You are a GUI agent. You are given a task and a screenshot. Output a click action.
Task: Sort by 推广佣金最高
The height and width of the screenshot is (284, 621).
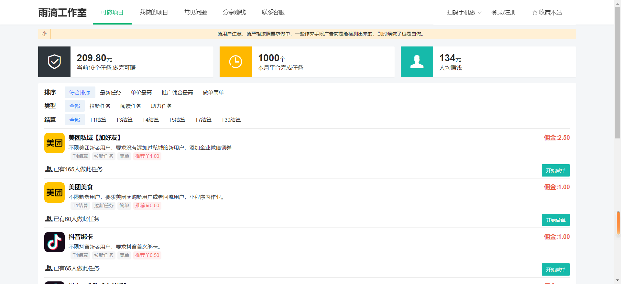tap(177, 92)
